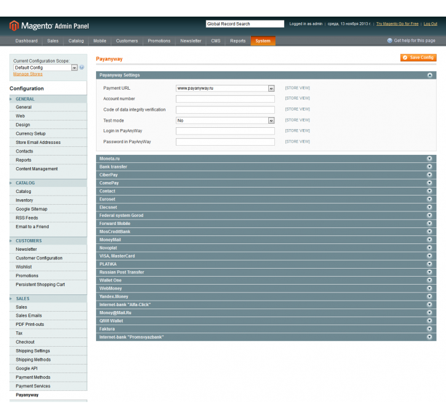Expand Internet-bank "Alfa-Click" section header
The image size is (446, 418).
click(266, 305)
